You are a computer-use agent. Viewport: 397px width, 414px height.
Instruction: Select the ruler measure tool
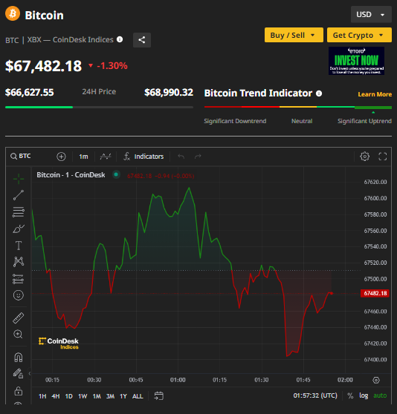tap(19, 318)
